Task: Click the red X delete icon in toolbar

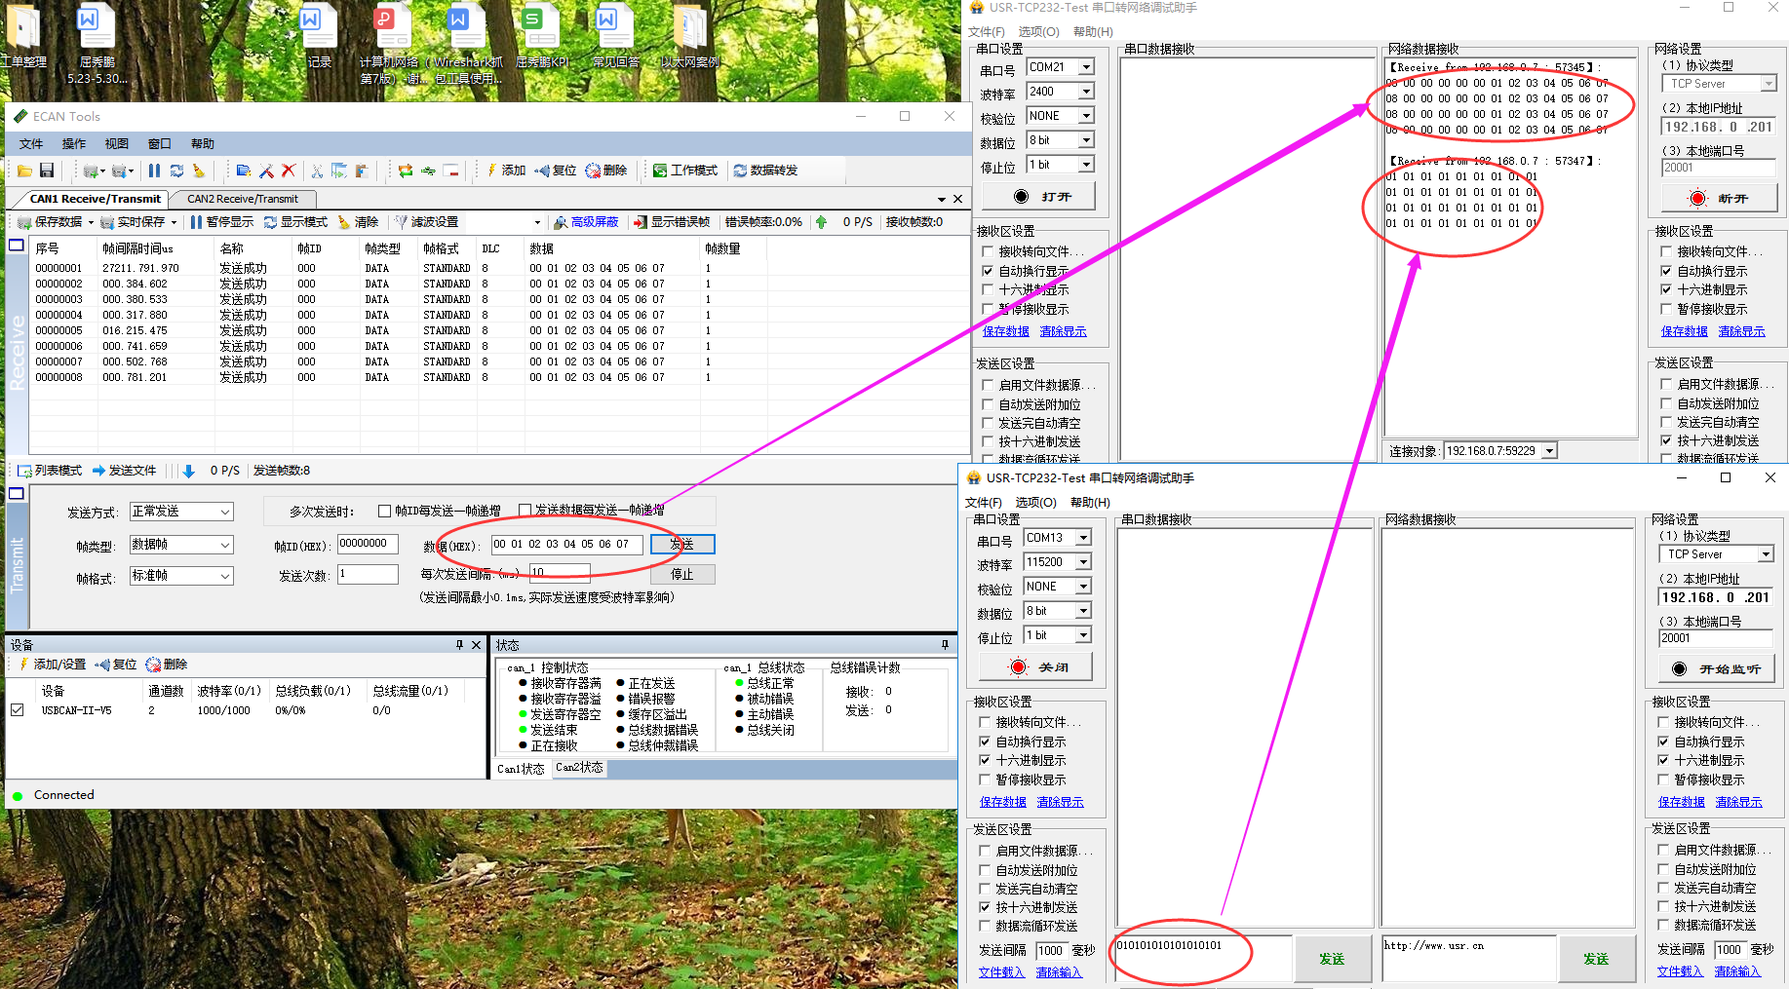Action: click(x=288, y=171)
